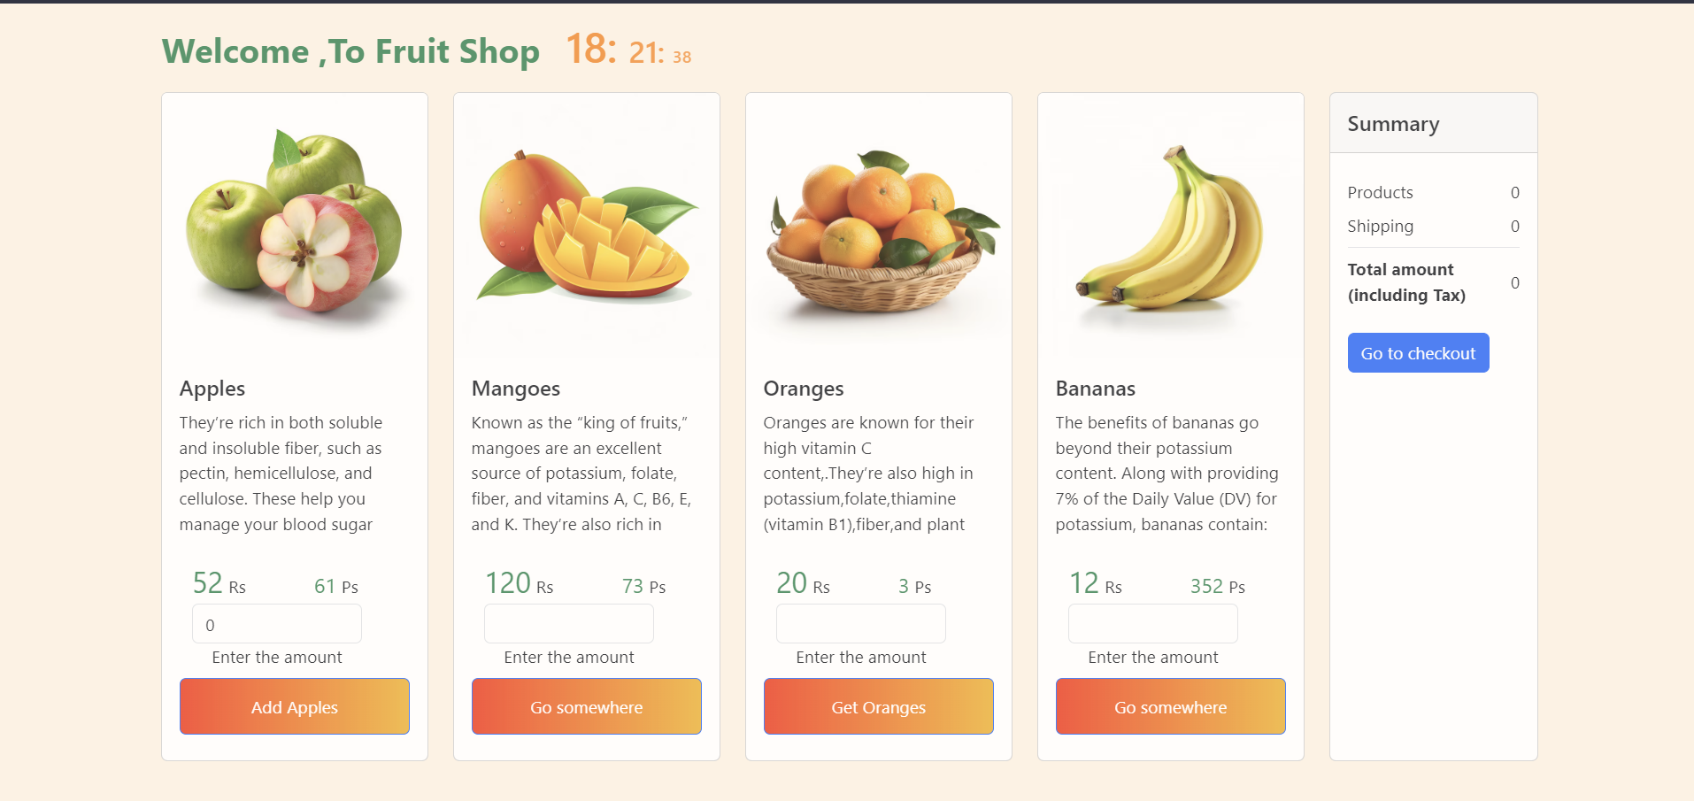Click the Mangoes card title
Viewport: 1694px width, 801px height.
point(516,389)
